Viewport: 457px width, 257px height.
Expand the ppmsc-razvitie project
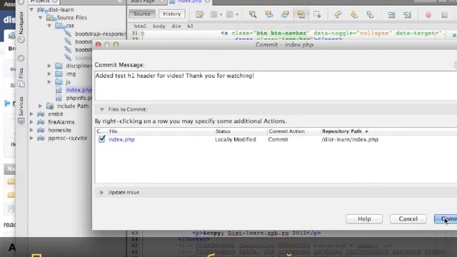(31, 138)
